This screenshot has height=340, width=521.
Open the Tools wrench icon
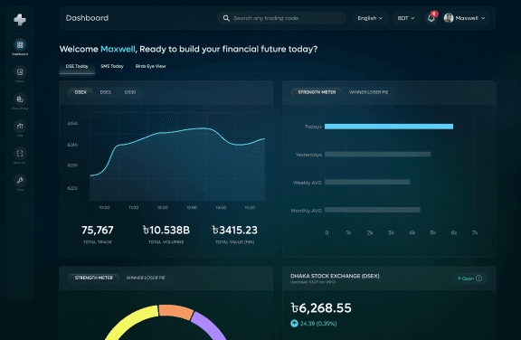pyautogui.click(x=20, y=181)
